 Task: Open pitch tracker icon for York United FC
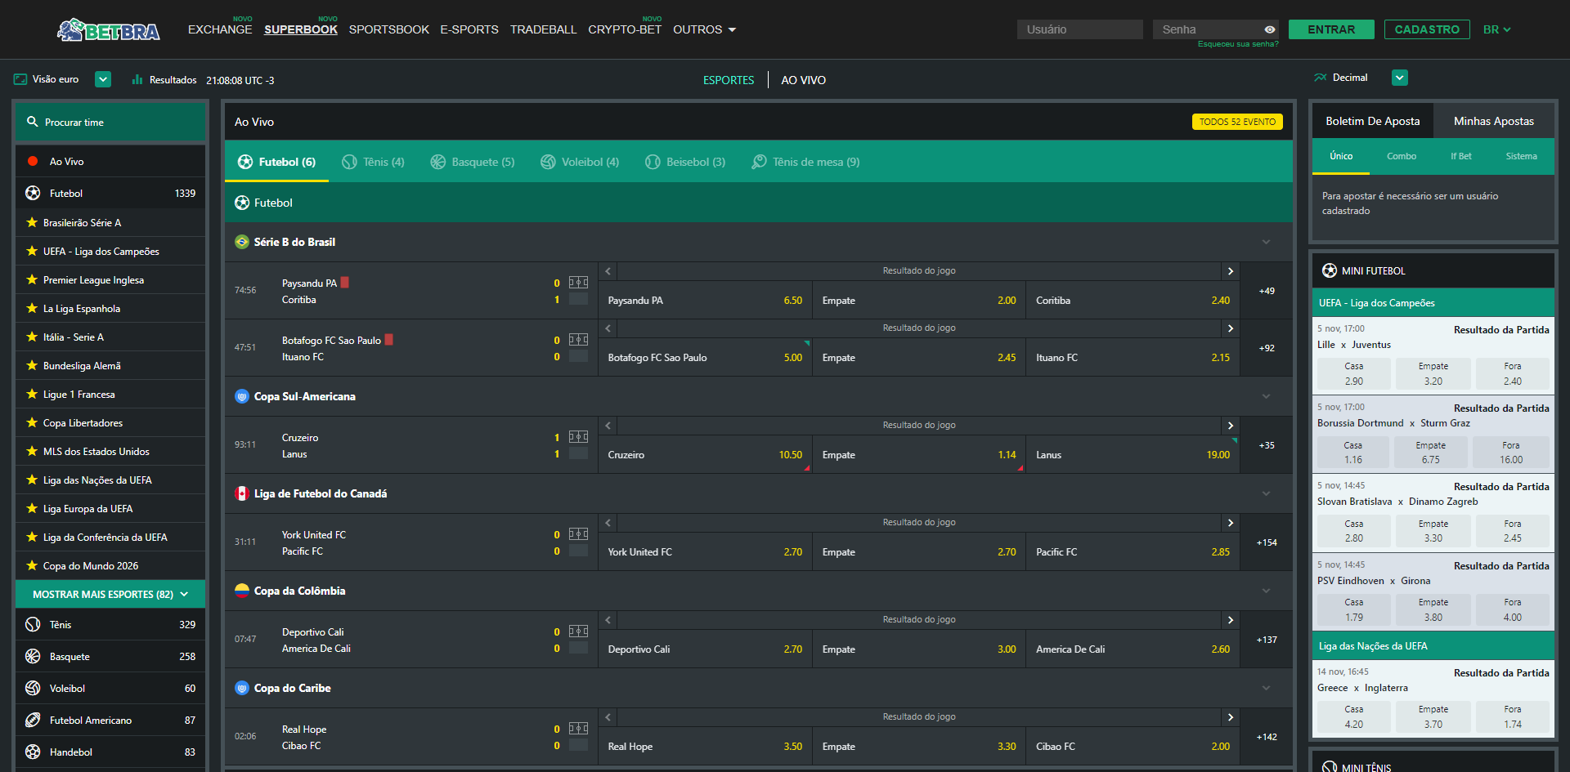point(578,534)
